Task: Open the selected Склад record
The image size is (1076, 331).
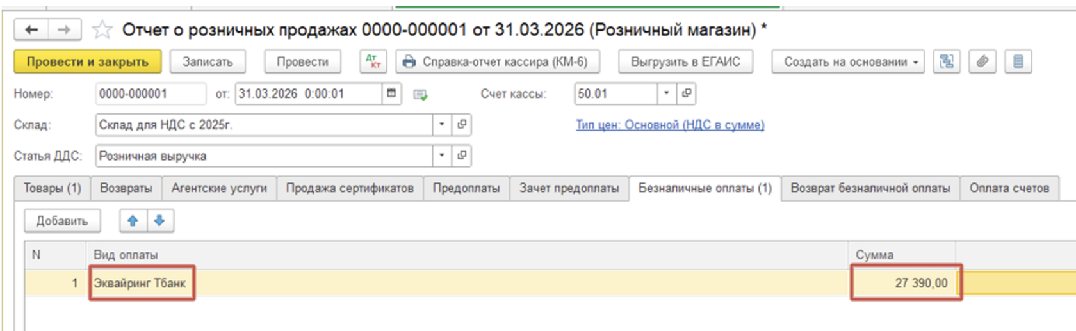Action: click(x=462, y=124)
